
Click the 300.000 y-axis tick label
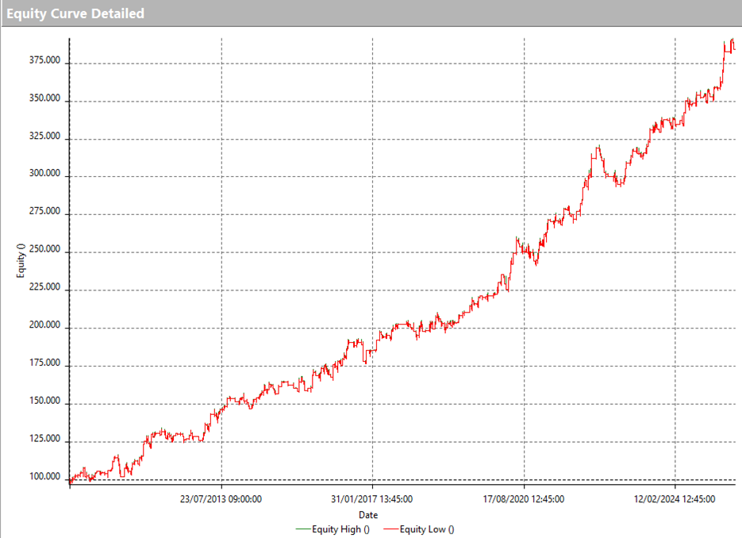tap(46, 175)
